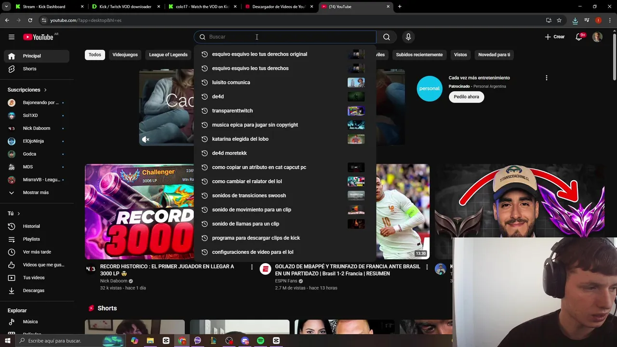Open Música in Explorar section
617x347 pixels.
(36, 322)
